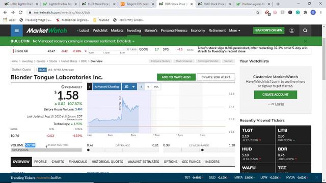Open the Retirement nav item
This screenshot has width=326, height=183.
(217, 30)
